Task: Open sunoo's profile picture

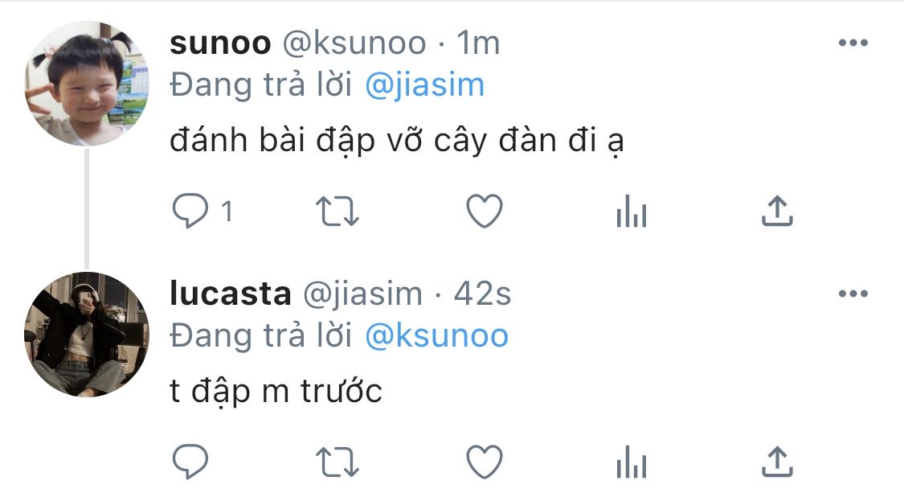Action: click(x=87, y=84)
